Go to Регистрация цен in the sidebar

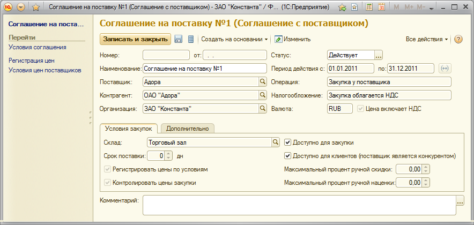click(x=32, y=61)
